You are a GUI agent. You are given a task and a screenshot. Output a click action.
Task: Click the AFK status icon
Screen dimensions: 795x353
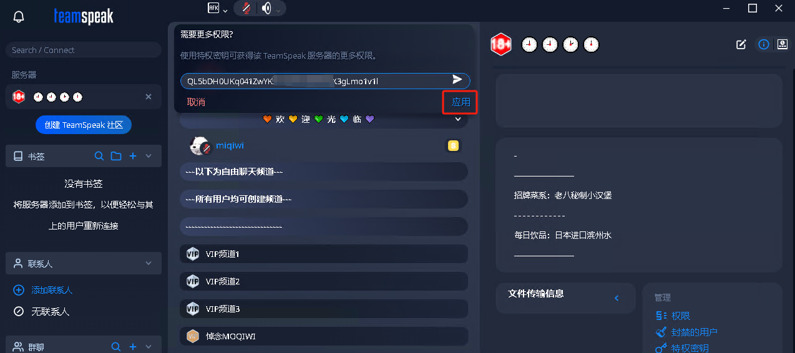pos(213,8)
